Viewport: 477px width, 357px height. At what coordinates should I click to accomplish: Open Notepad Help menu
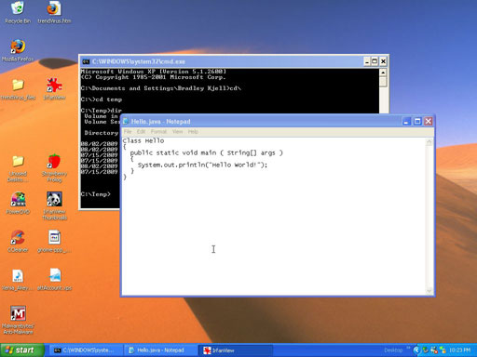193,132
